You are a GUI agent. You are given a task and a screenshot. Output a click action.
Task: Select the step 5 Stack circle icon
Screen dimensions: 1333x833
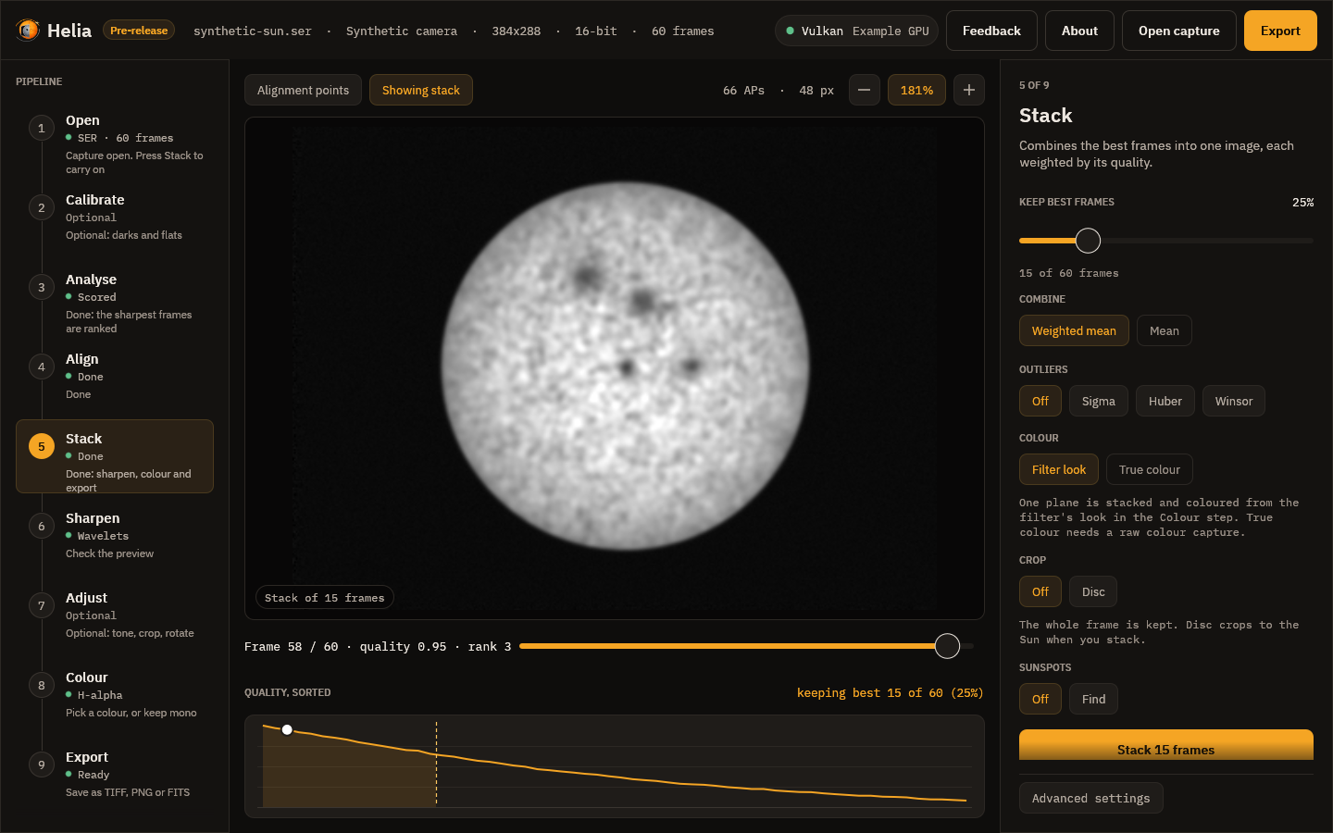pos(41,446)
